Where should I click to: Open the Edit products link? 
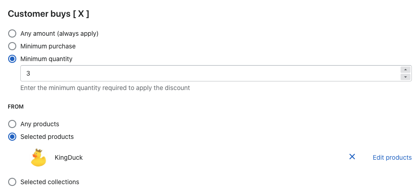392,157
